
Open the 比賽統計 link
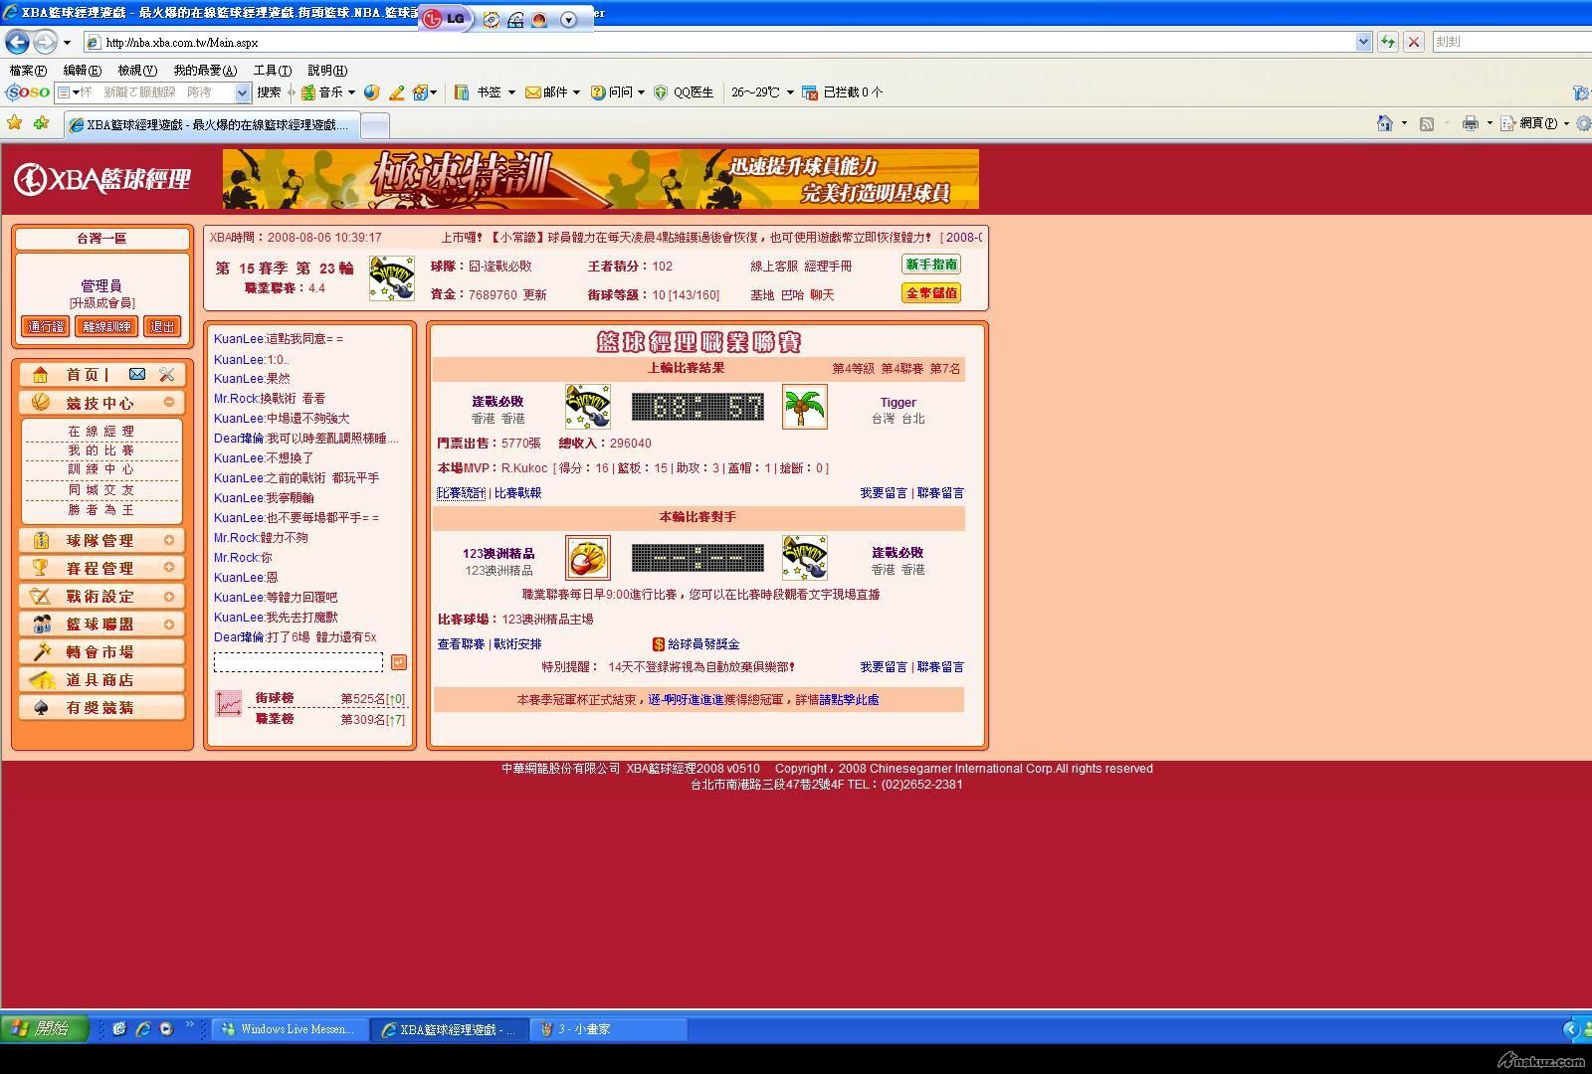pos(461,493)
